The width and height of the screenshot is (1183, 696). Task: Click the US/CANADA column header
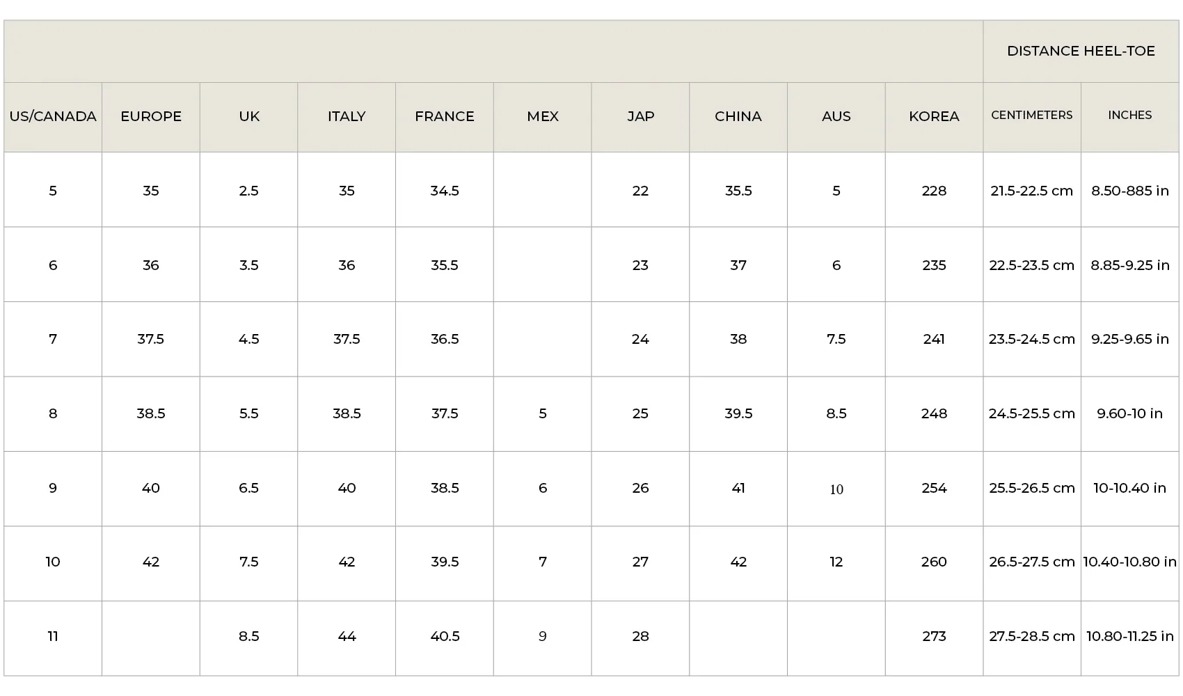point(53,117)
